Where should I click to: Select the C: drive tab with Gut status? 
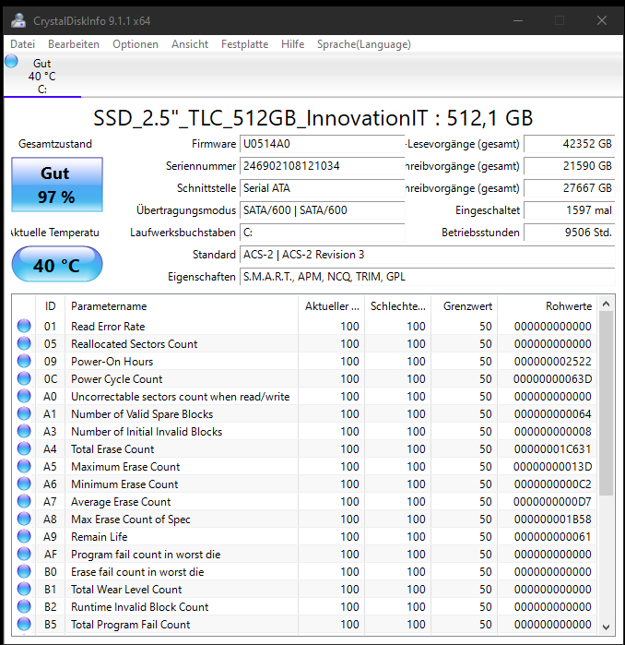[x=42, y=76]
